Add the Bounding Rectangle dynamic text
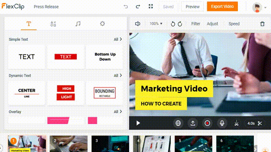Image resolution: width=271 pixels, height=152 pixels. [x=105, y=93]
